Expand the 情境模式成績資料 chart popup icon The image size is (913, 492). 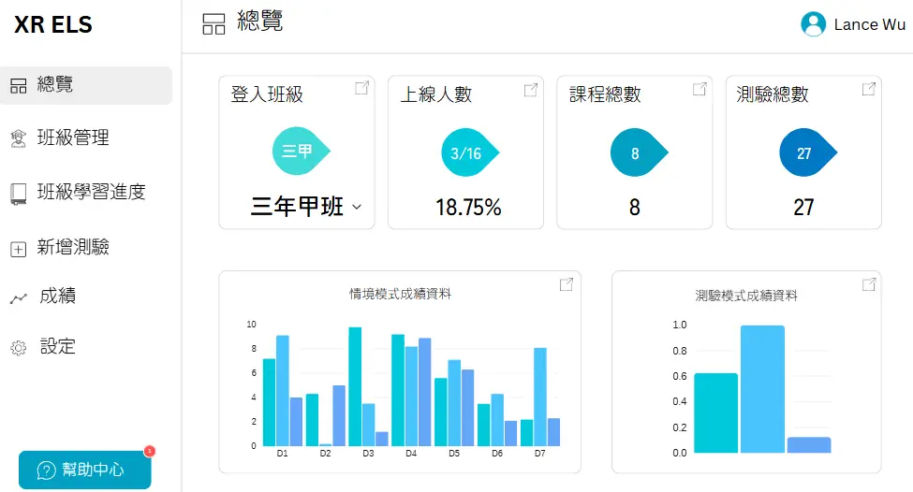[567, 284]
